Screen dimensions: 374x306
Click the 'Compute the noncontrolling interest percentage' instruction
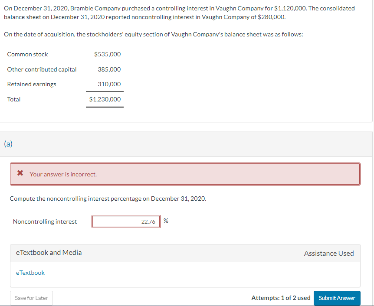pyautogui.click(x=108, y=199)
